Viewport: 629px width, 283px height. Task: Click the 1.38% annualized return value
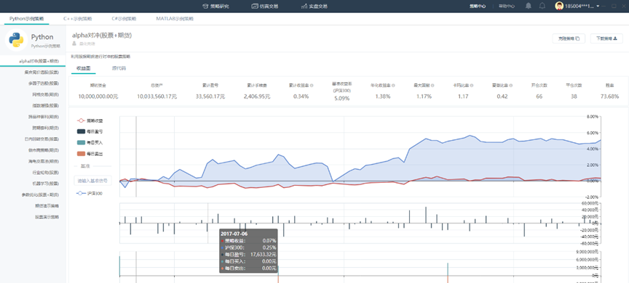click(383, 97)
